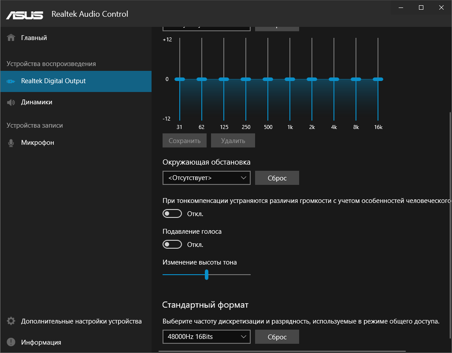Select the Realtek Digital Output device icon
Viewport: 452px width, 353px height.
coord(11,81)
